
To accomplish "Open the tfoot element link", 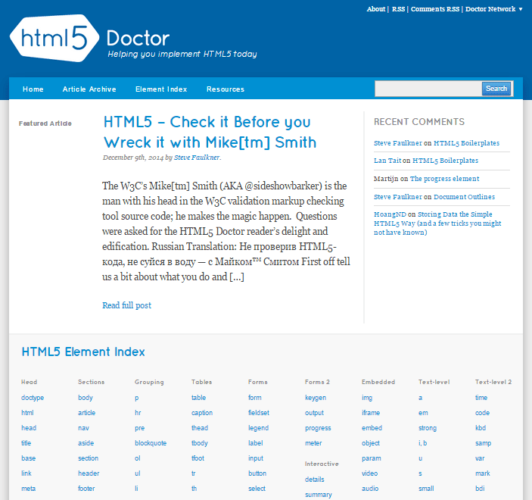I will [198, 458].
